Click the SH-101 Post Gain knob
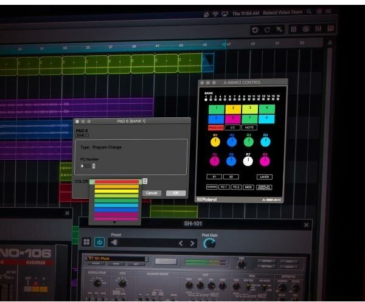Viewport: 365px width, 302px height. [209, 244]
